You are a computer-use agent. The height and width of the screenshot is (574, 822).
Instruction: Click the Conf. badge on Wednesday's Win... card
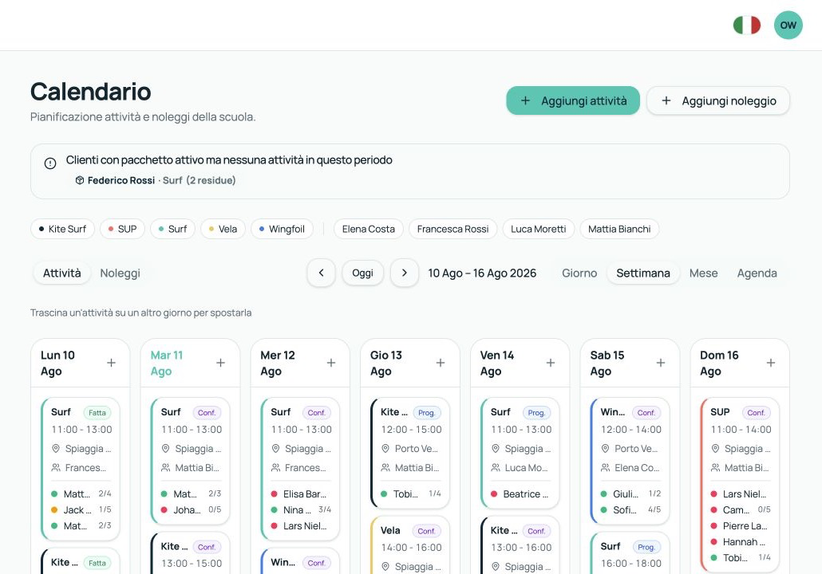click(x=316, y=563)
